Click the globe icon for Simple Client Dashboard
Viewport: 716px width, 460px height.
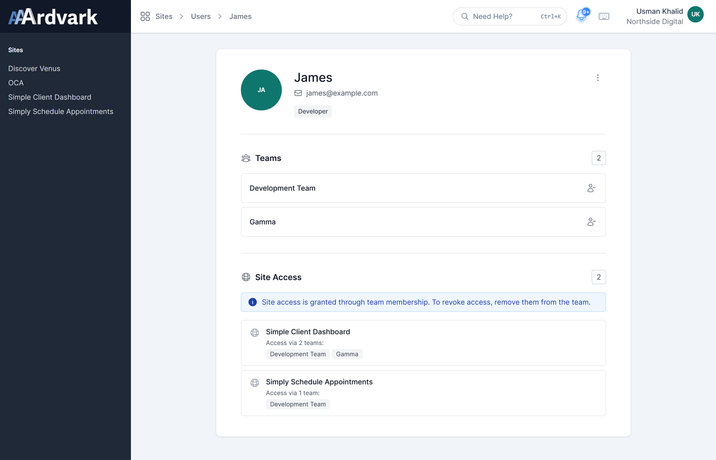255,333
